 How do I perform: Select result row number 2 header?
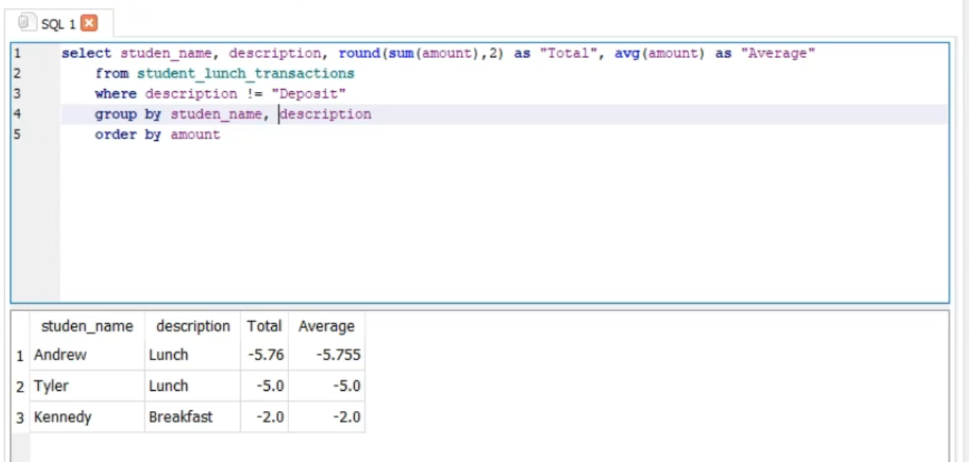[x=20, y=387]
